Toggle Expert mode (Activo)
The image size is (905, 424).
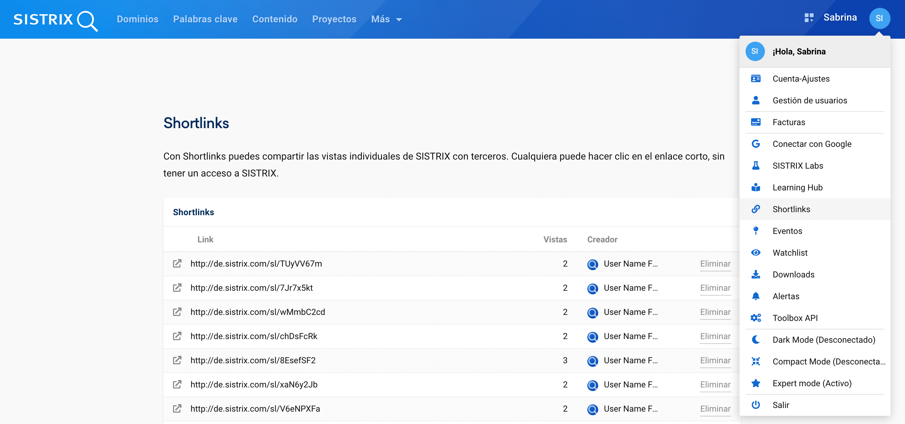pyautogui.click(x=812, y=383)
